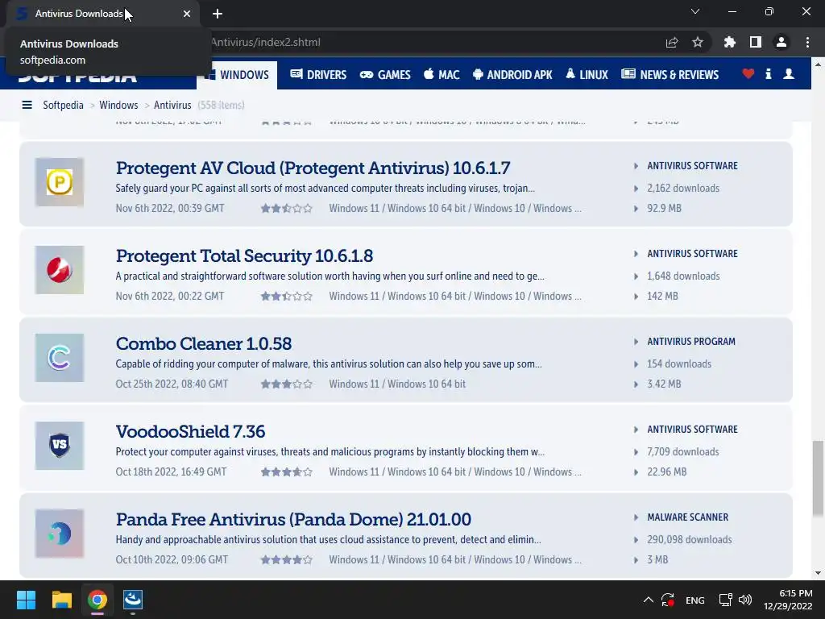825x619 pixels.
Task: Click the sync status tray icon
Action: [668, 600]
